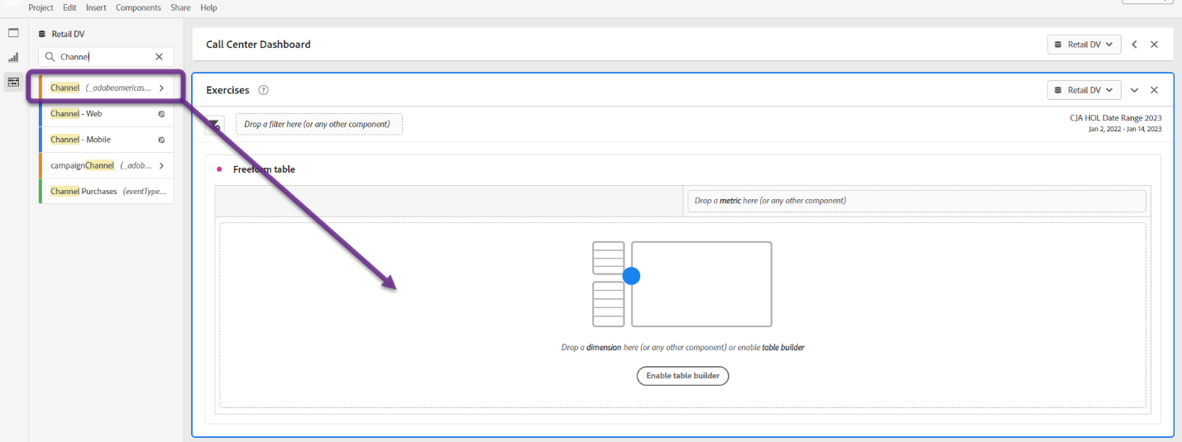Click the table builder link text
This screenshot has height=442, width=1182.
point(782,348)
